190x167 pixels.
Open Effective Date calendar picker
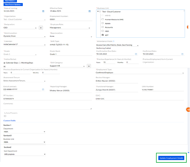(90, 11)
